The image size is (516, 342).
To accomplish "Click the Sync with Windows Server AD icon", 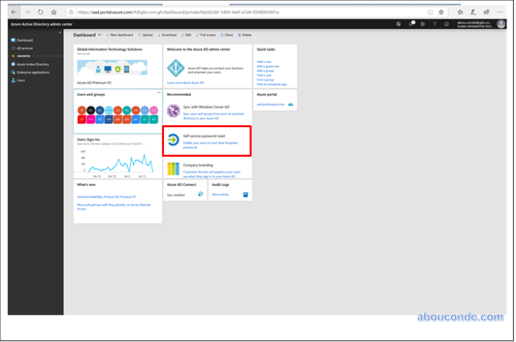I will [173, 111].
